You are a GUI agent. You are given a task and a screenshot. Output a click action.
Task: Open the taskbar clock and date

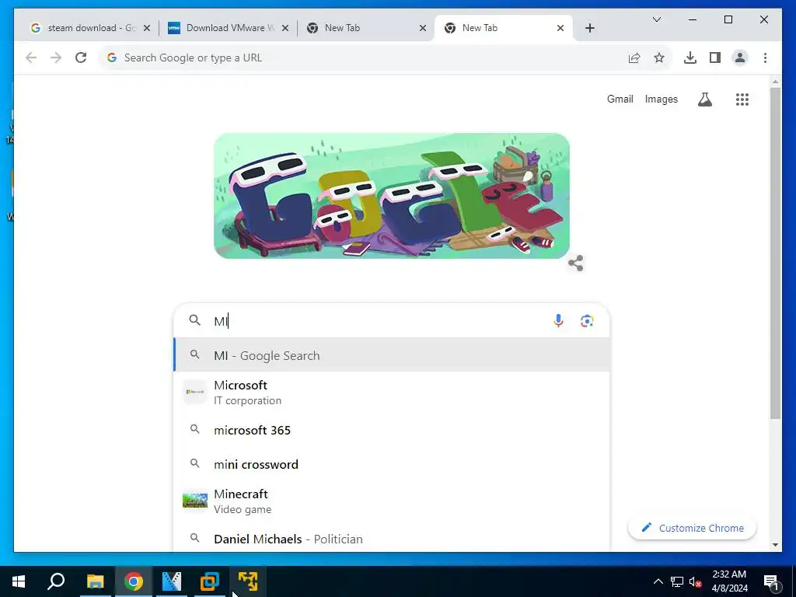pos(729,581)
